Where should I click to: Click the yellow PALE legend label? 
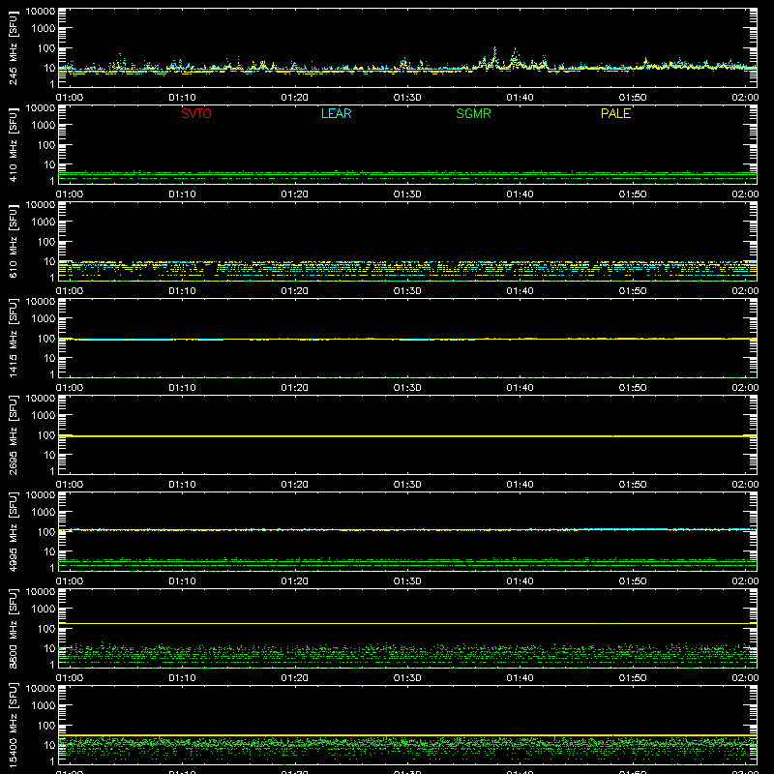(x=615, y=113)
